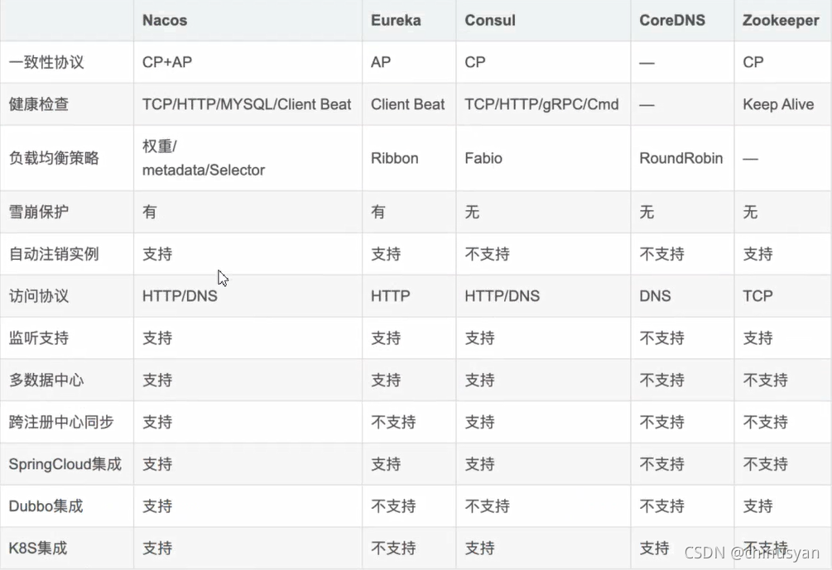Screen dimensions: 832x570
Task: Click the 雪崩保护 row label
Action: [x=39, y=212]
